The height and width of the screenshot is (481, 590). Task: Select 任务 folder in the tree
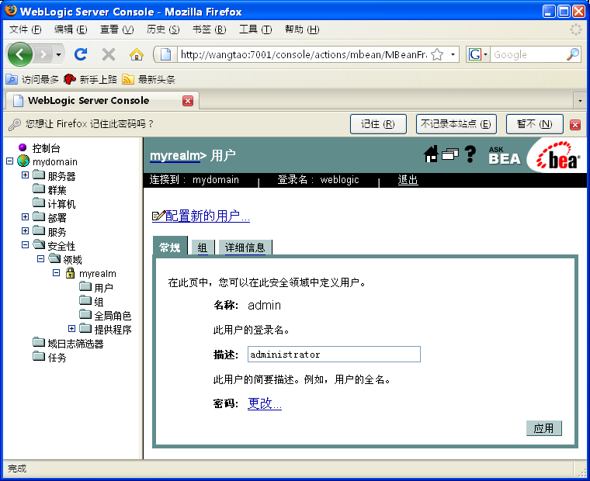[x=49, y=358]
